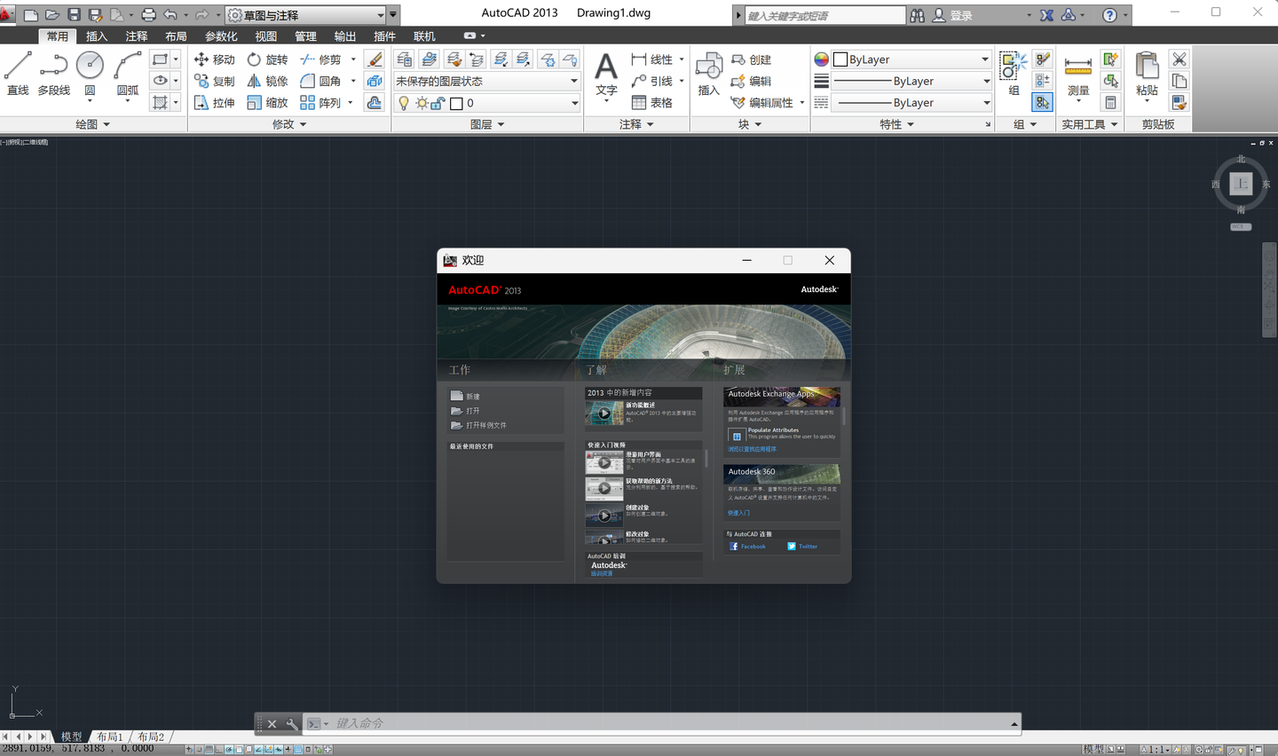
Task: Click the 修剪 (Trim) tool
Action: pyautogui.click(x=320, y=59)
